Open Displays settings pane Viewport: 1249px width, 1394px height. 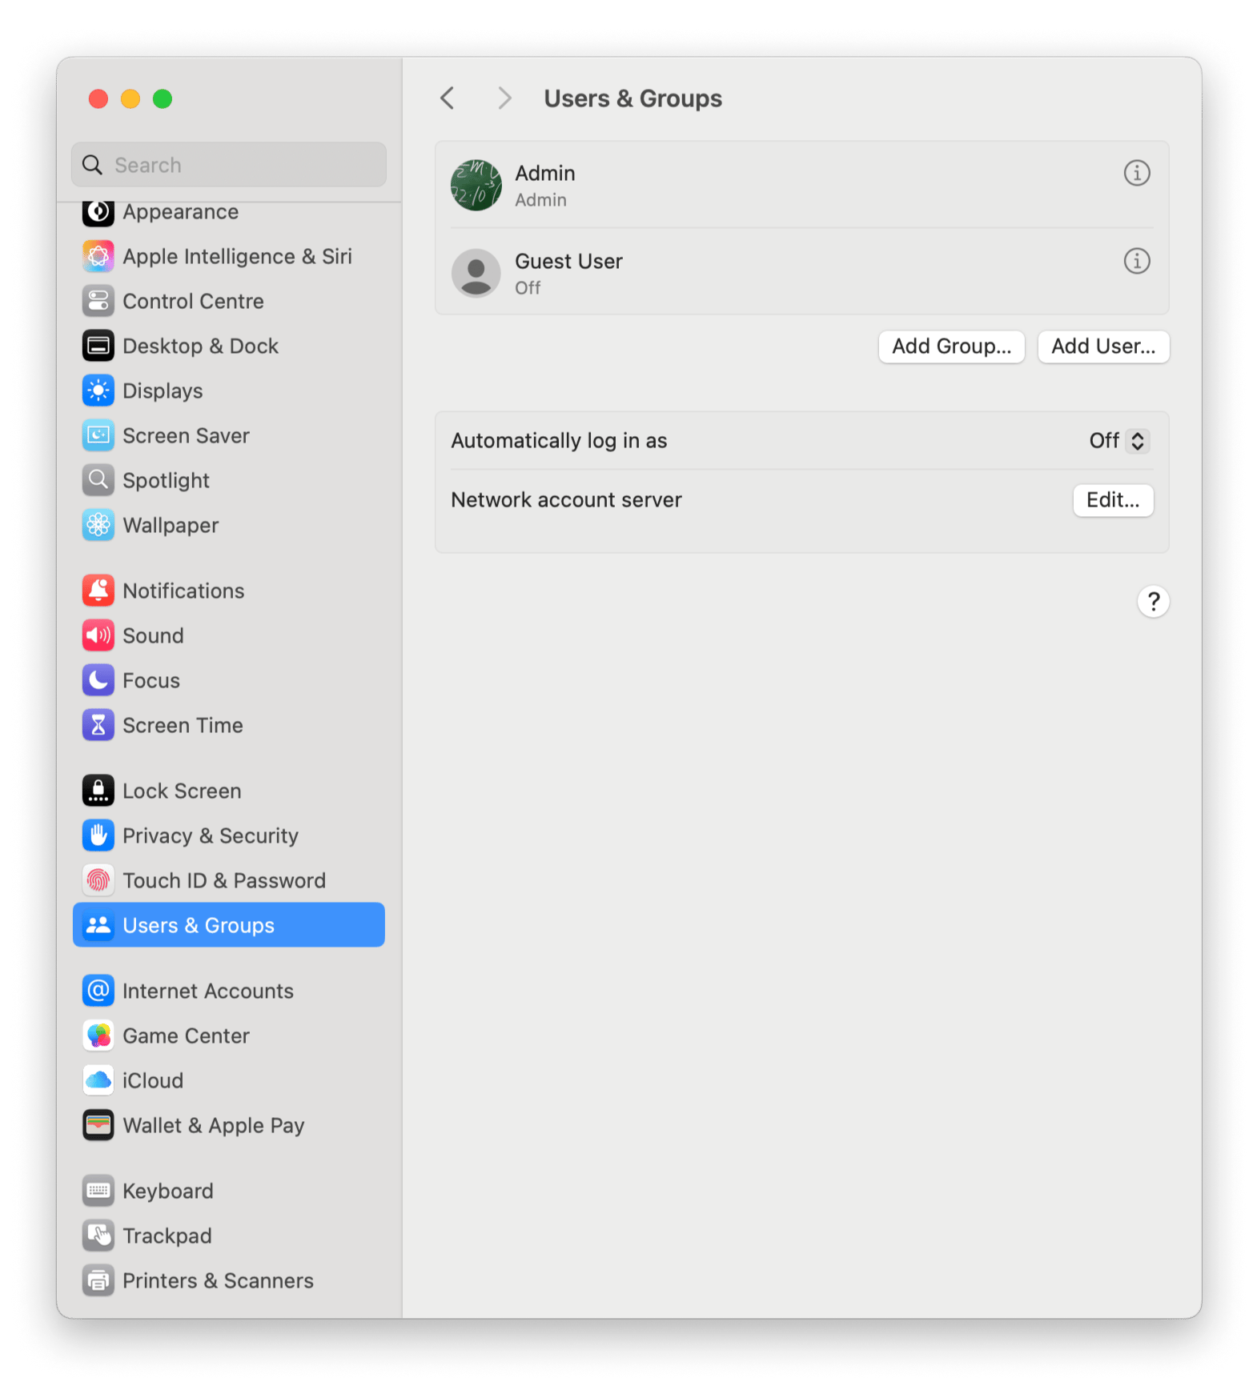(163, 391)
